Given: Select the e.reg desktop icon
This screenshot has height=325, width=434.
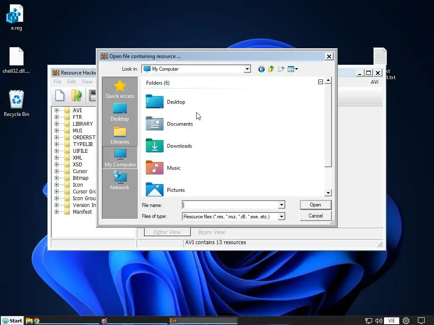Looking at the screenshot, I should point(16,17).
